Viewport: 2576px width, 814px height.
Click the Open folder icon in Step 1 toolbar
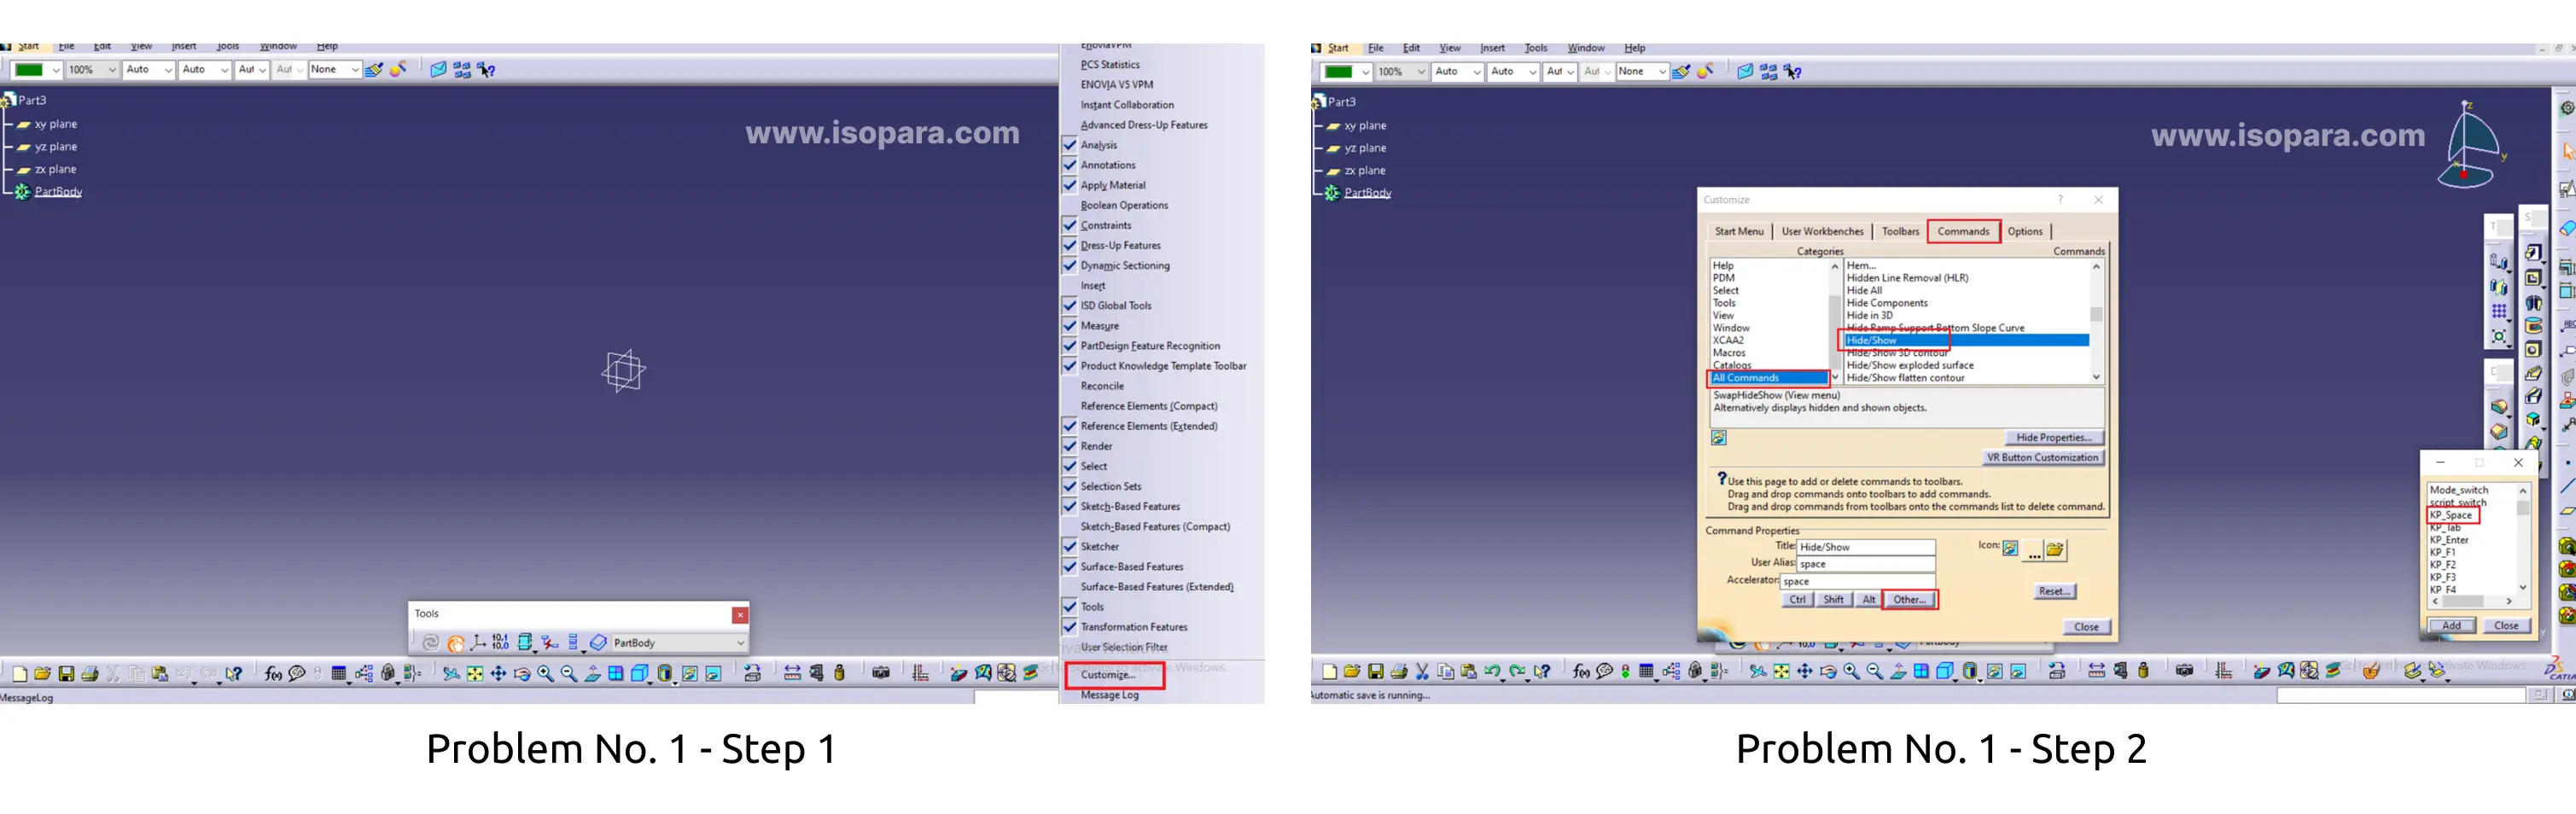pyautogui.click(x=42, y=674)
